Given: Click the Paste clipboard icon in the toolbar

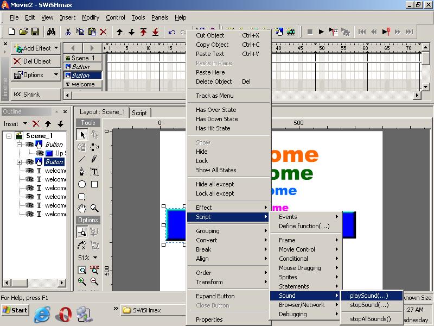Looking at the screenshot, I should (x=92, y=32).
